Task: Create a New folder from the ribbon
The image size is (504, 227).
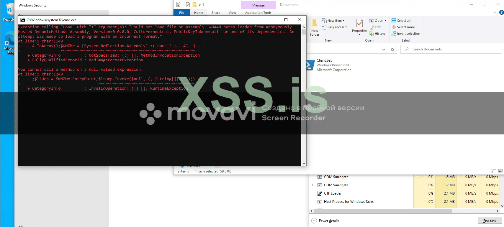Action: [x=315, y=28]
